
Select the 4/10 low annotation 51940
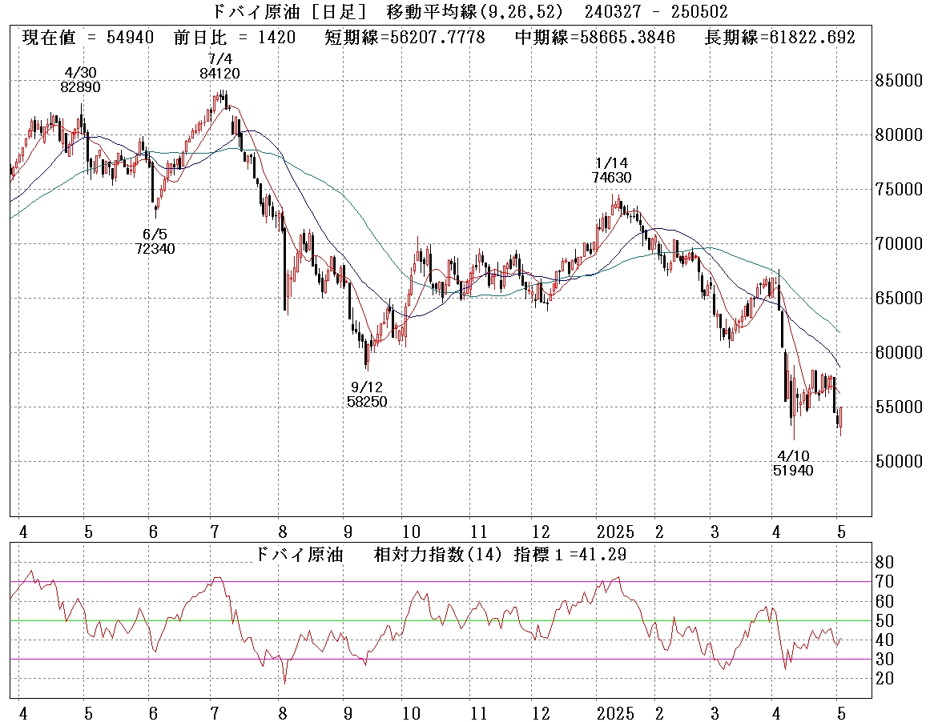[x=792, y=471]
